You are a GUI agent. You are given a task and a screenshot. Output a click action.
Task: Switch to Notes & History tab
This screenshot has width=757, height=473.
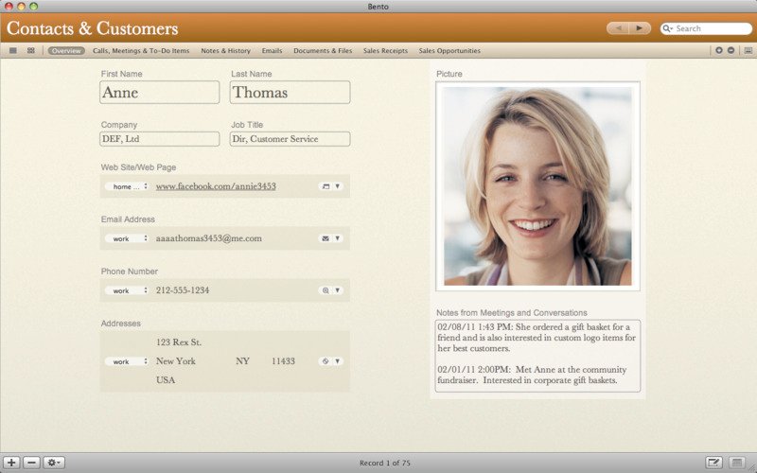[225, 50]
